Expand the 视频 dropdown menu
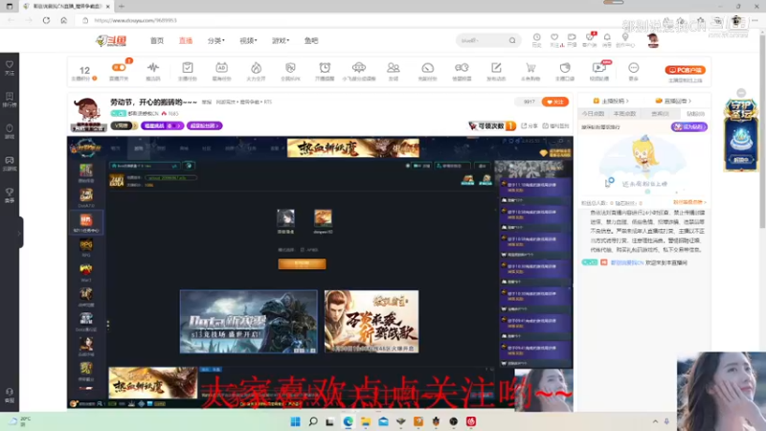Screen dimensions: 766x431 248,40
